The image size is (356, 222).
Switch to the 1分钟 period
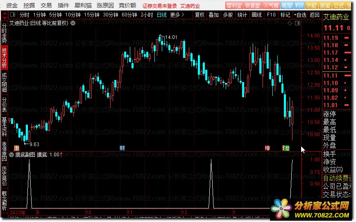coord(39,15)
